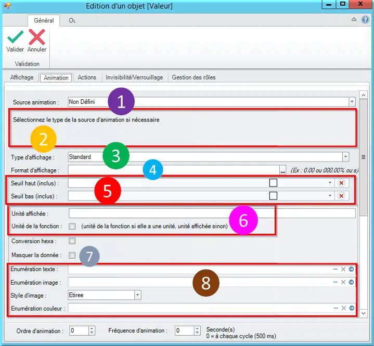Close the Edition d'un objet window
The width and height of the screenshot is (374, 346).
click(x=360, y=4)
